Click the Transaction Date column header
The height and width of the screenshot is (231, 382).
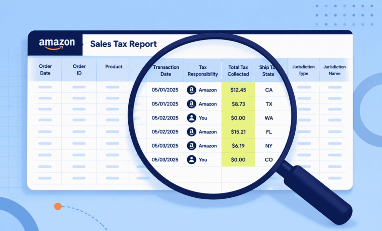(166, 71)
